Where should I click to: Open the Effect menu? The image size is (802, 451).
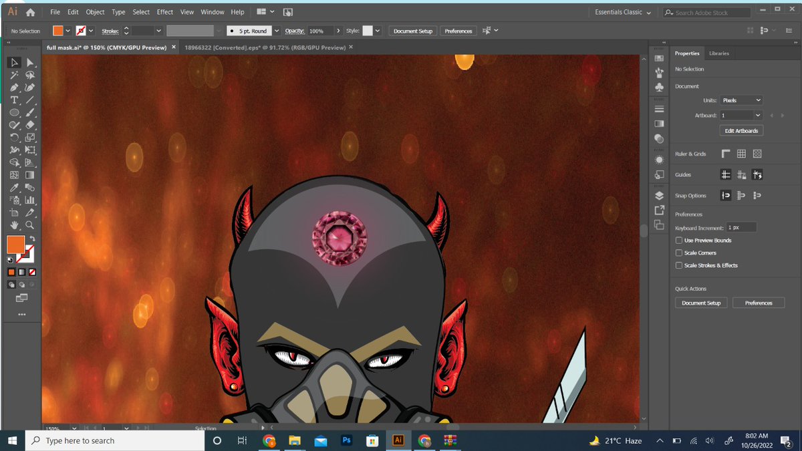165,12
